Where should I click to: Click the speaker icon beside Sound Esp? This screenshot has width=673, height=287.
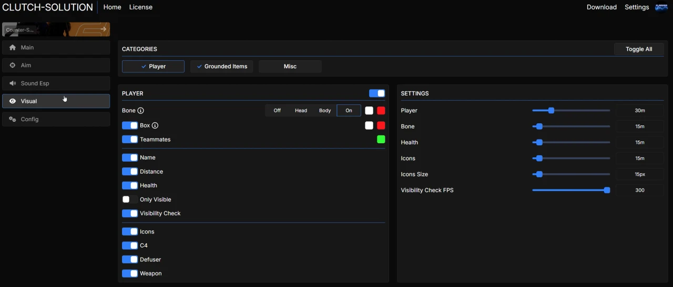(13, 83)
